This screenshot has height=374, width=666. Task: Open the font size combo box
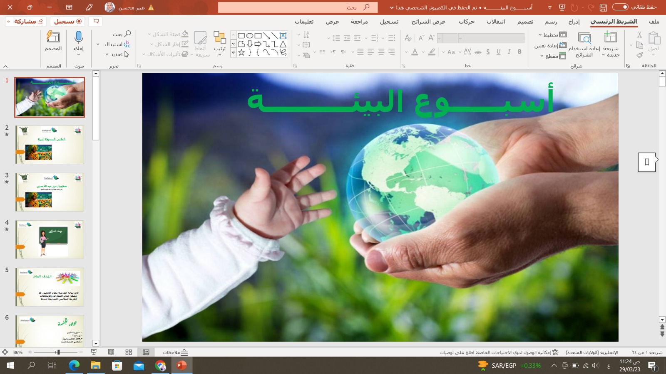pyautogui.click(x=447, y=38)
